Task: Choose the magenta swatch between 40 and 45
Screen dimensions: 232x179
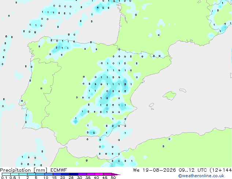Action: [99, 174]
